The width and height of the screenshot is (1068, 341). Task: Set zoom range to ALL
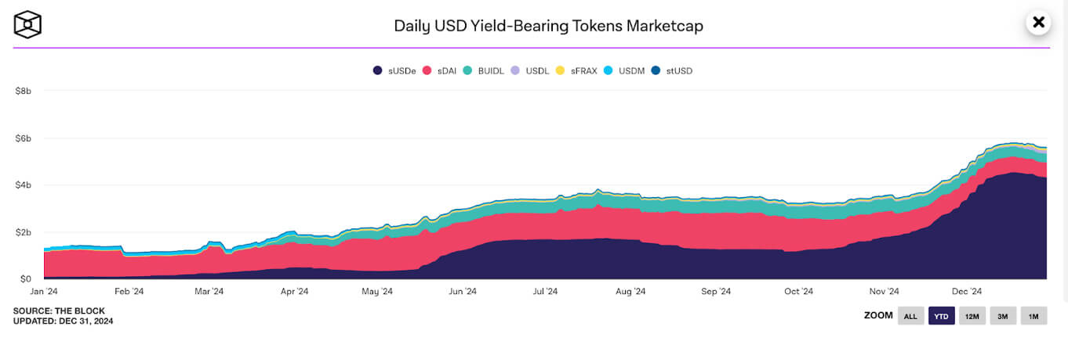(910, 316)
